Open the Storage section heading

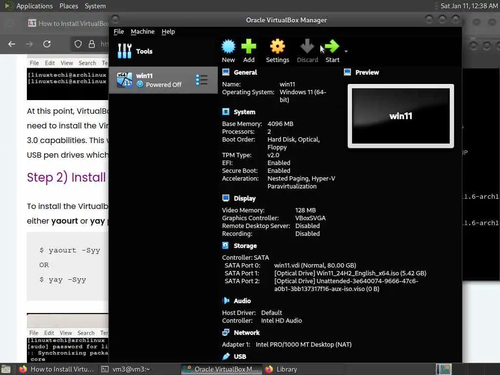[x=245, y=246]
